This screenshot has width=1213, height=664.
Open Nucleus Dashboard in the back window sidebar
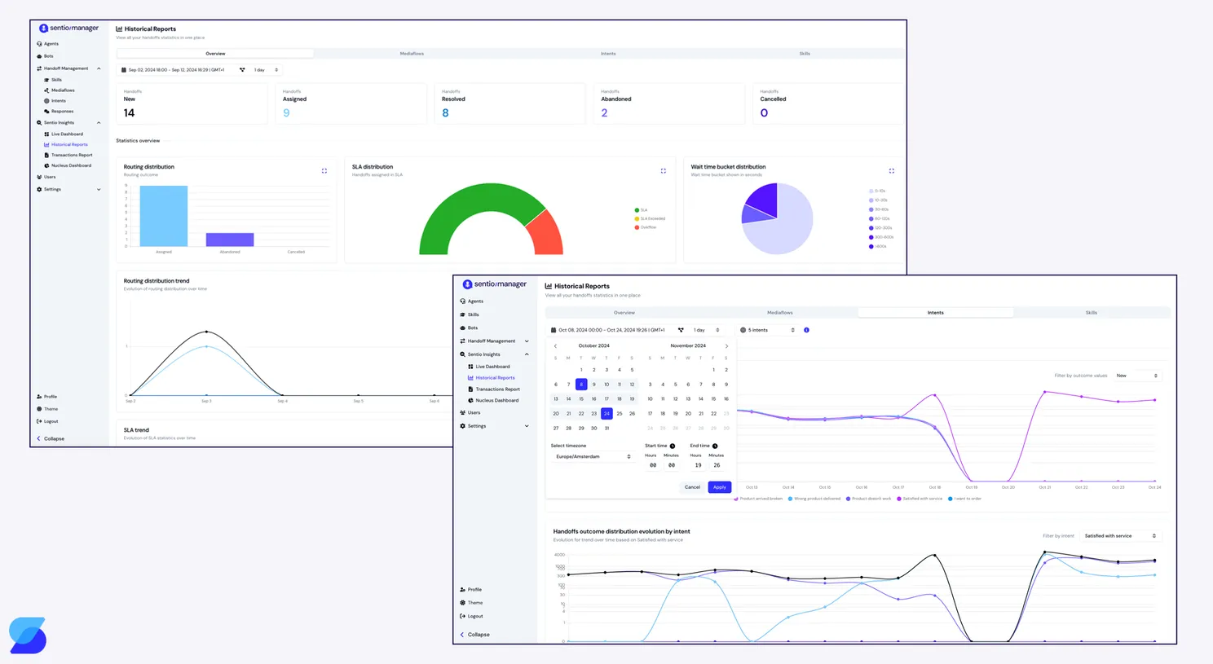(x=67, y=165)
